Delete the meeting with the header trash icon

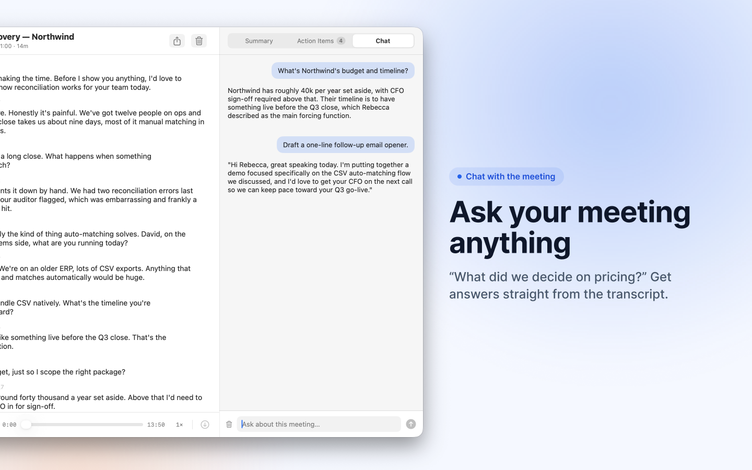pyautogui.click(x=199, y=41)
